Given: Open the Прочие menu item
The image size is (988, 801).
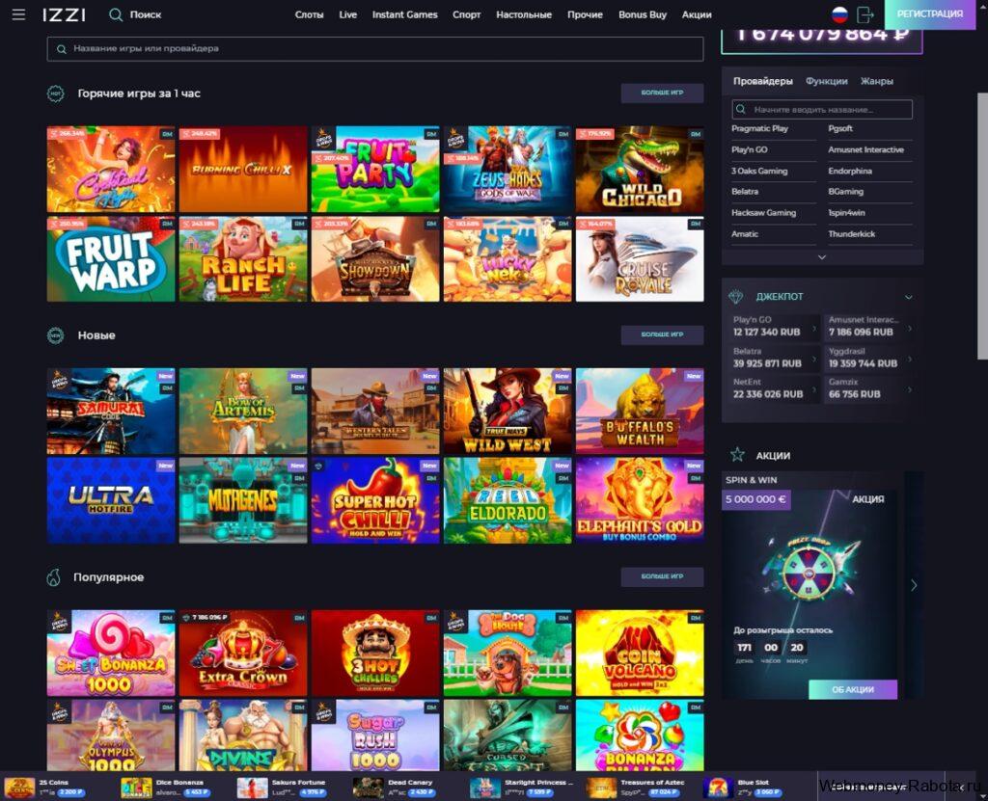Looking at the screenshot, I should click(x=585, y=14).
